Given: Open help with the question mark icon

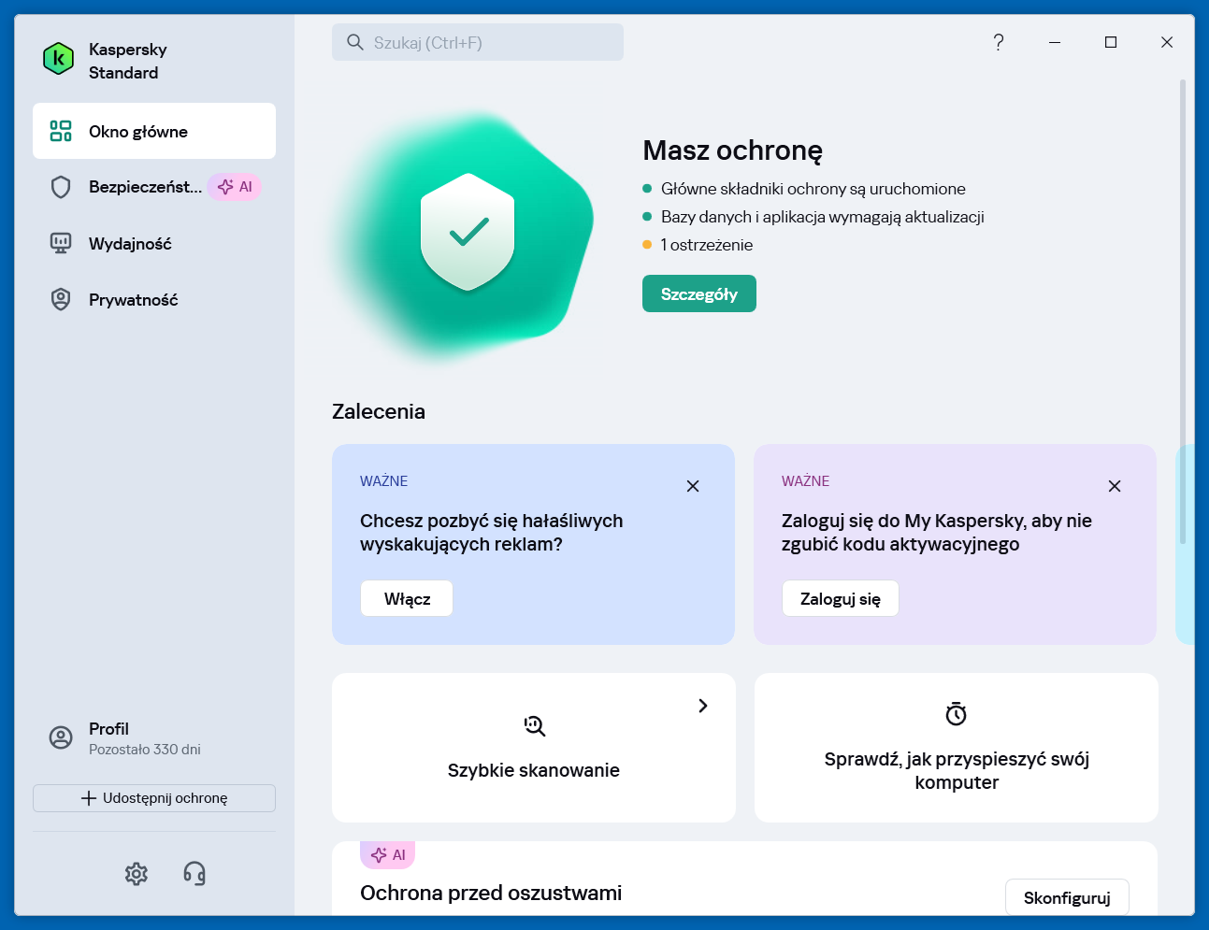Looking at the screenshot, I should click(x=999, y=42).
